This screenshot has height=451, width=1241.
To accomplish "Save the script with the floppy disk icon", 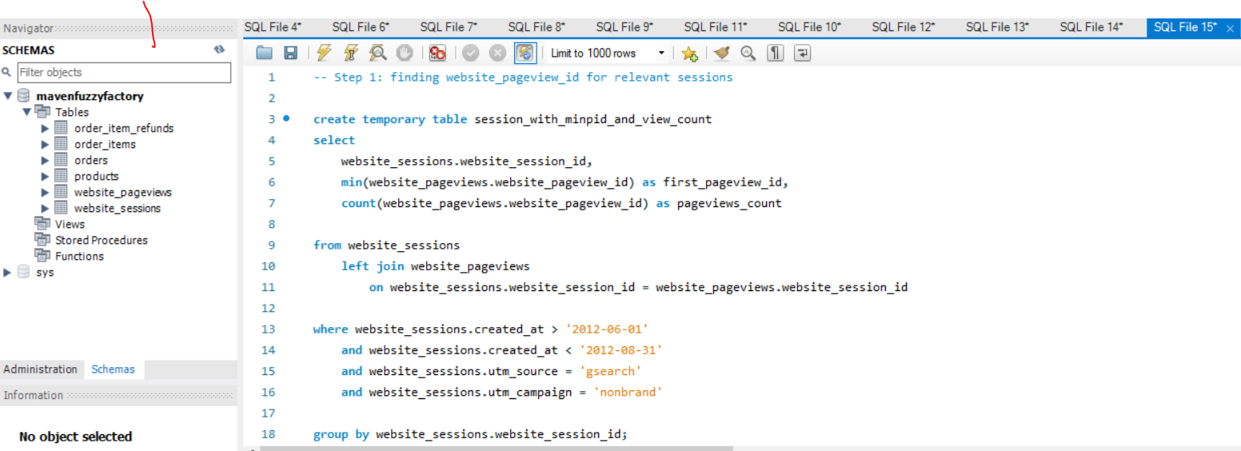I will click(x=290, y=54).
